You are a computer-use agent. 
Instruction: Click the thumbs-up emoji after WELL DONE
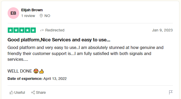pos(41,71)
